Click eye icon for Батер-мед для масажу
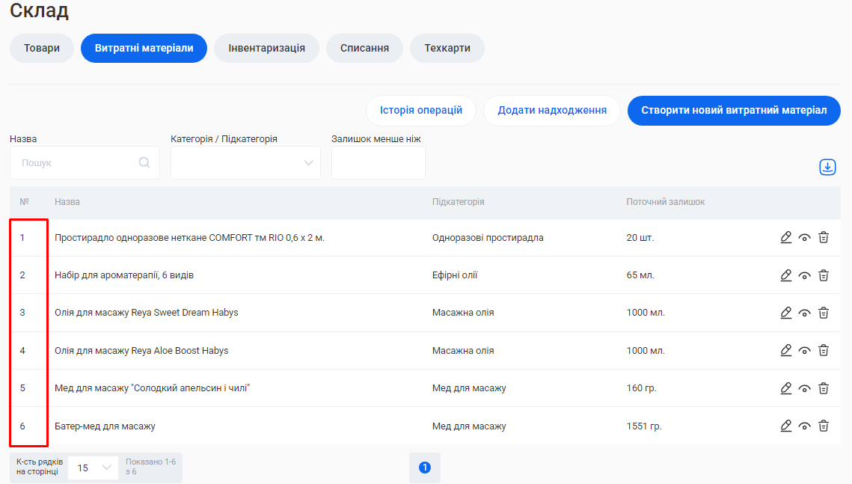The image size is (852, 484). (805, 426)
